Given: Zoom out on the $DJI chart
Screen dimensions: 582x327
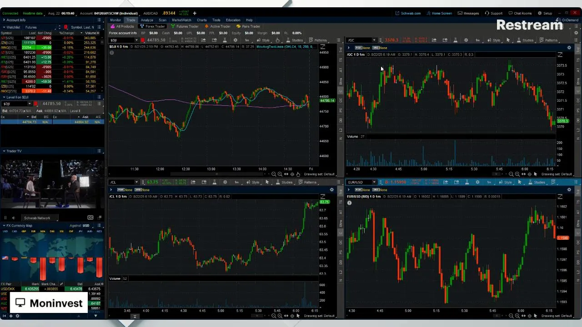Looking at the screenshot, I should pyautogui.click(x=274, y=174).
